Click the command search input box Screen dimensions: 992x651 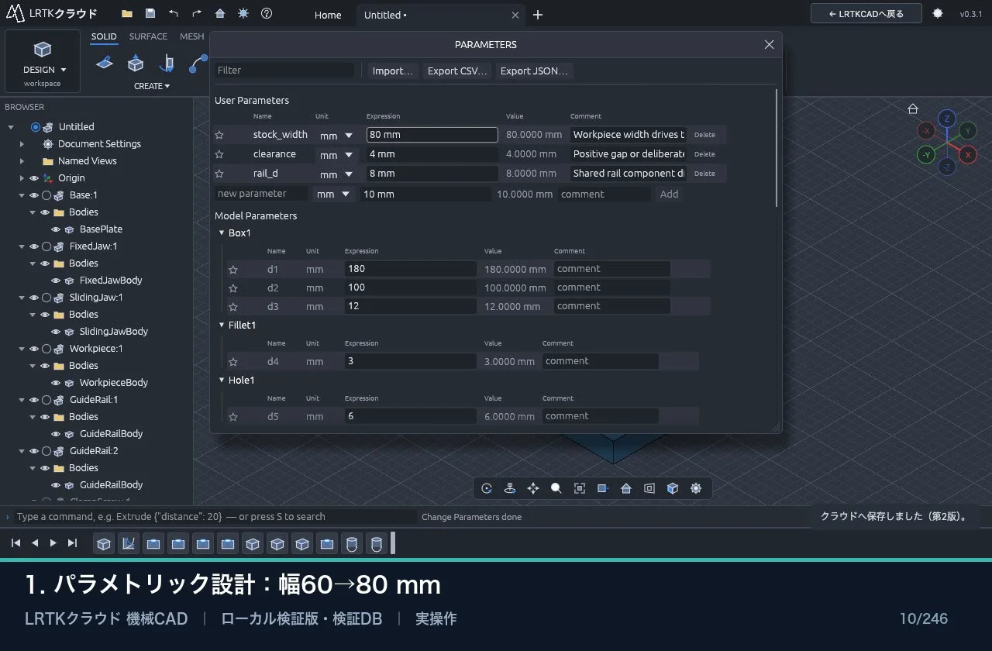[x=215, y=517]
